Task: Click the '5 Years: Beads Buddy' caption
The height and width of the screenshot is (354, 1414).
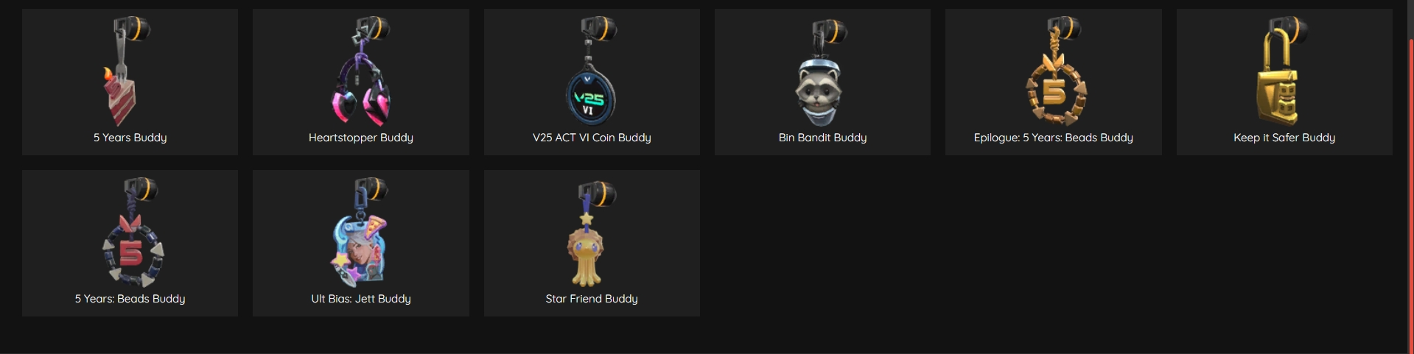Action: pos(130,299)
